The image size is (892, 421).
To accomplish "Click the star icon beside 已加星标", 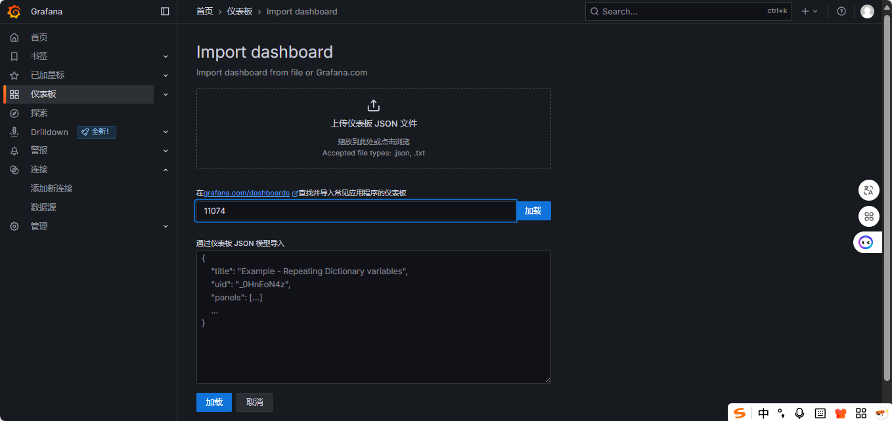I will [x=14, y=75].
